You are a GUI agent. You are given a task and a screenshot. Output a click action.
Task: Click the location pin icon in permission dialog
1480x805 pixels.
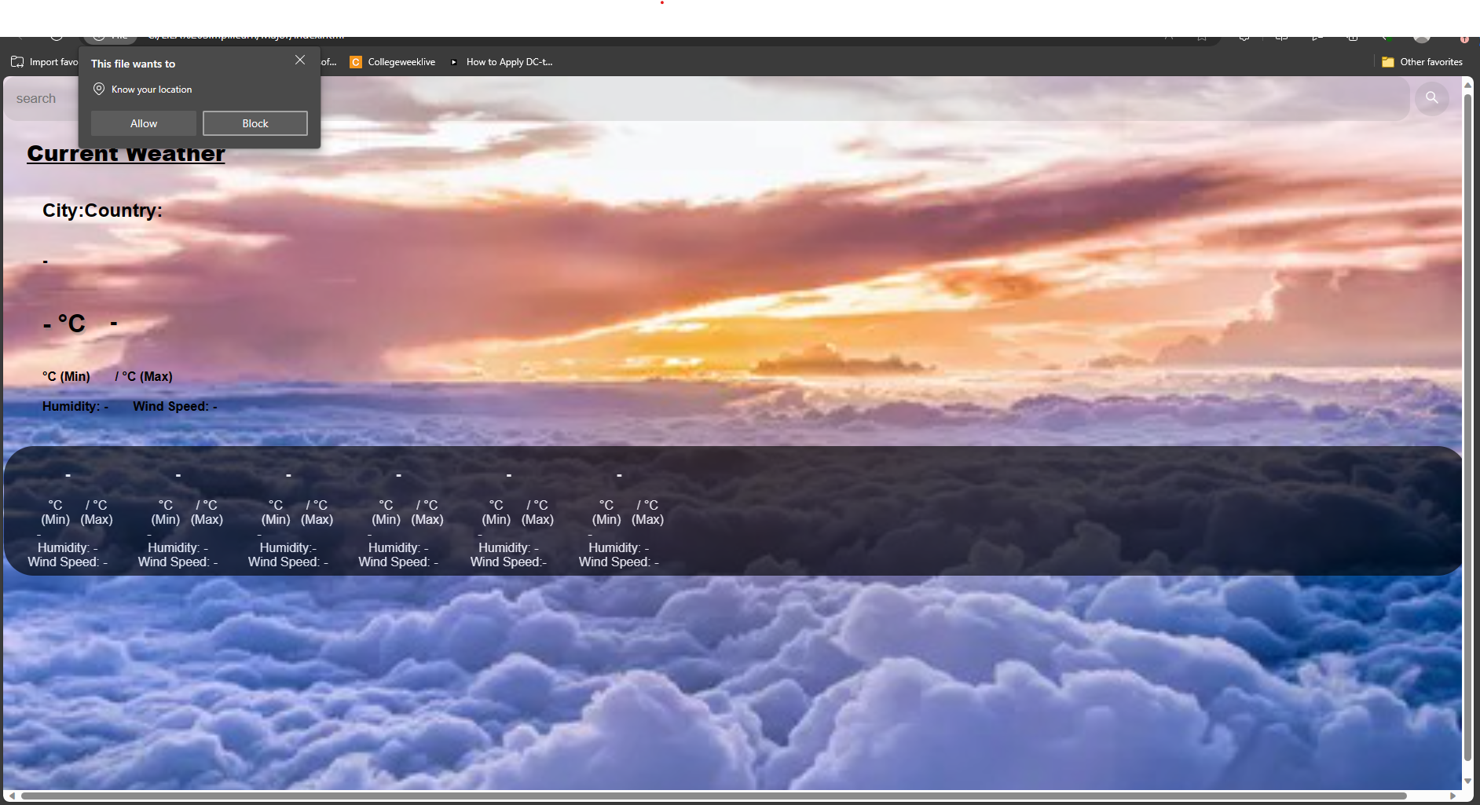click(x=98, y=89)
